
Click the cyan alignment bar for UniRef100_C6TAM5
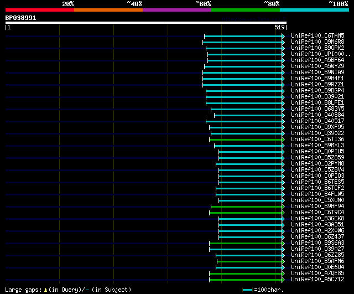point(243,36)
